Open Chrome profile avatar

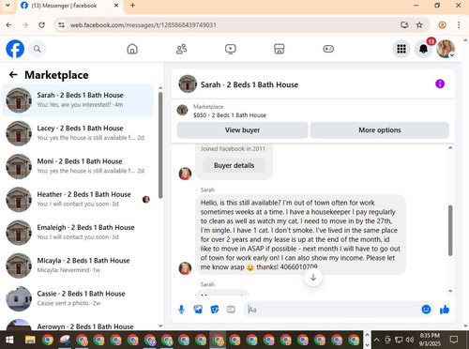pos(442,25)
